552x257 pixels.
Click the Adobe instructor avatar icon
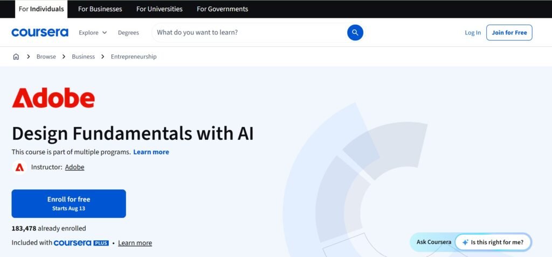click(x=19, y=167)
